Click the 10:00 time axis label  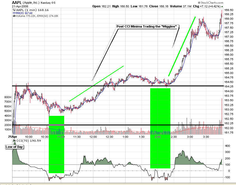(29, 137)
